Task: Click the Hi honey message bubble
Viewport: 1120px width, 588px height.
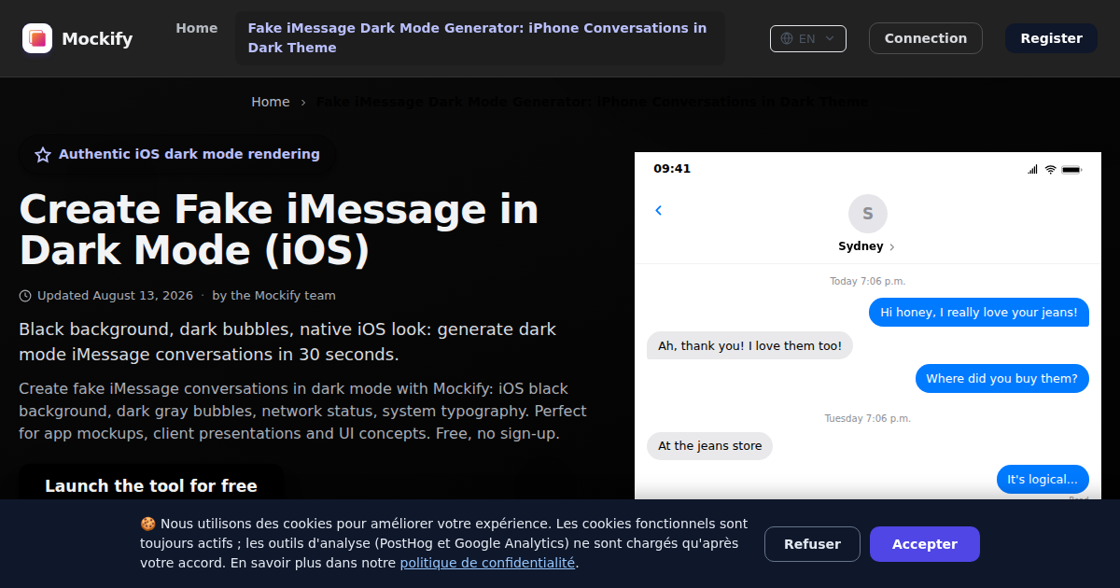Action: coord(979,313)
